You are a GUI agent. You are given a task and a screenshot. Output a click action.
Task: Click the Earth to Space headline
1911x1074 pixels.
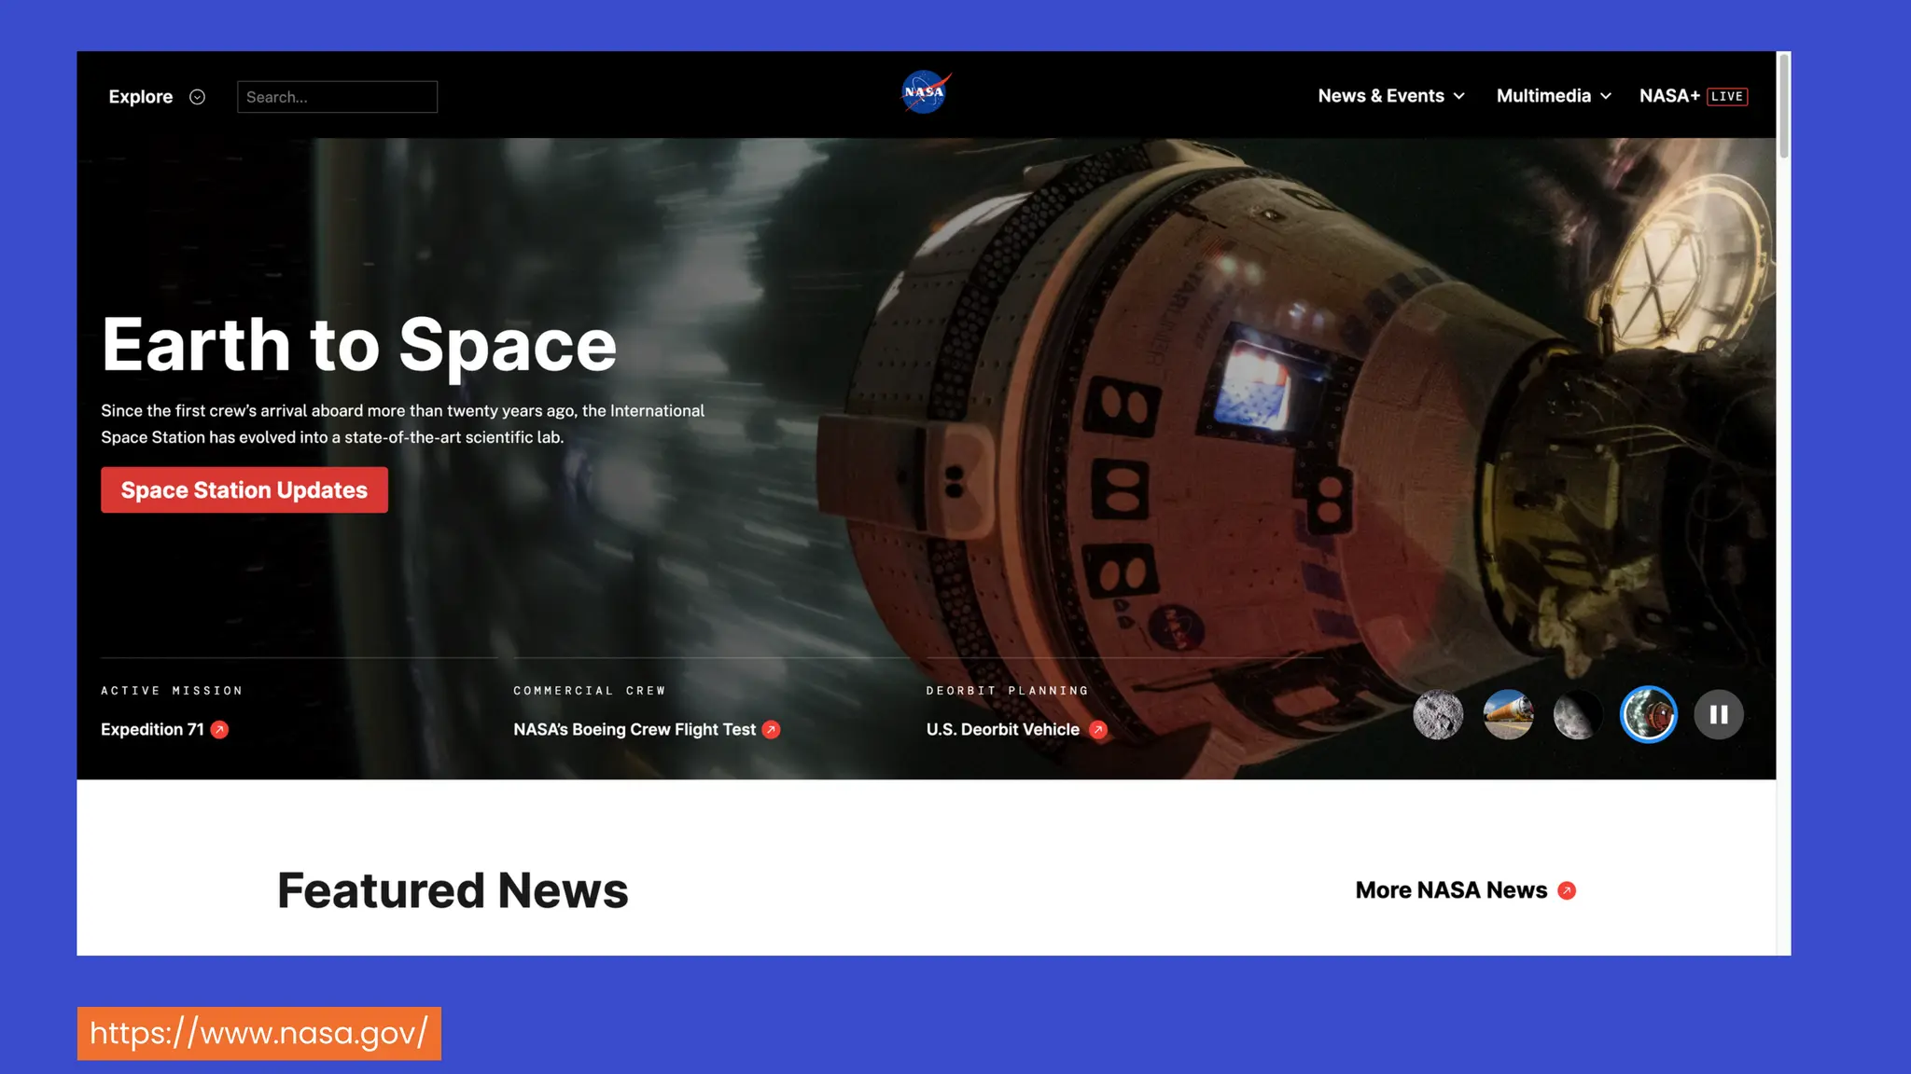tap(359, 344)
